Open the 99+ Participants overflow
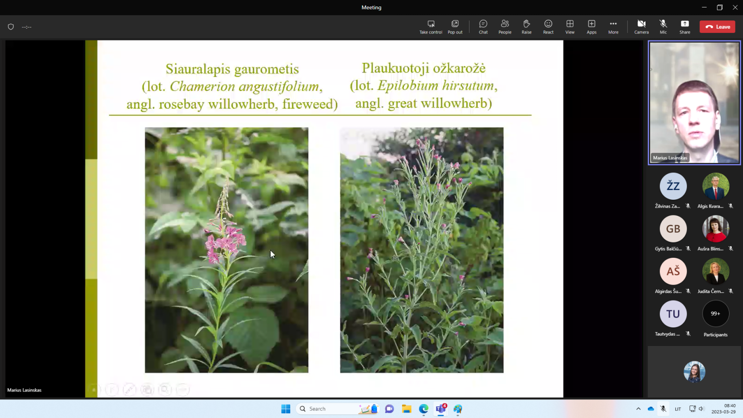Viewport: 743px width, 418px height. (x=715, y=314)
